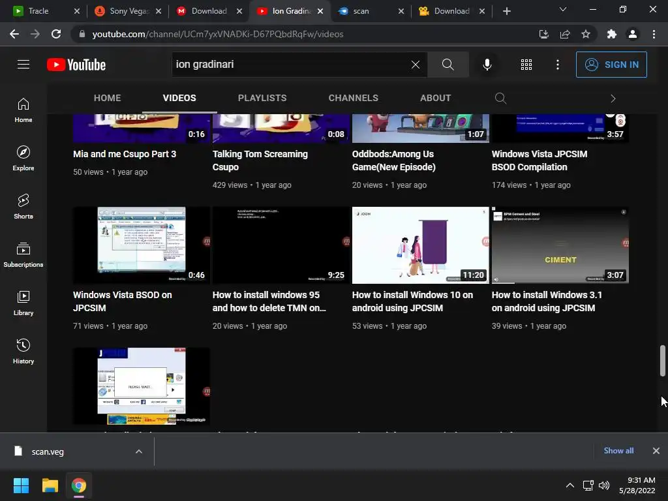
Task: Click the install app icon in the address bar
Action: pos(543,34)
